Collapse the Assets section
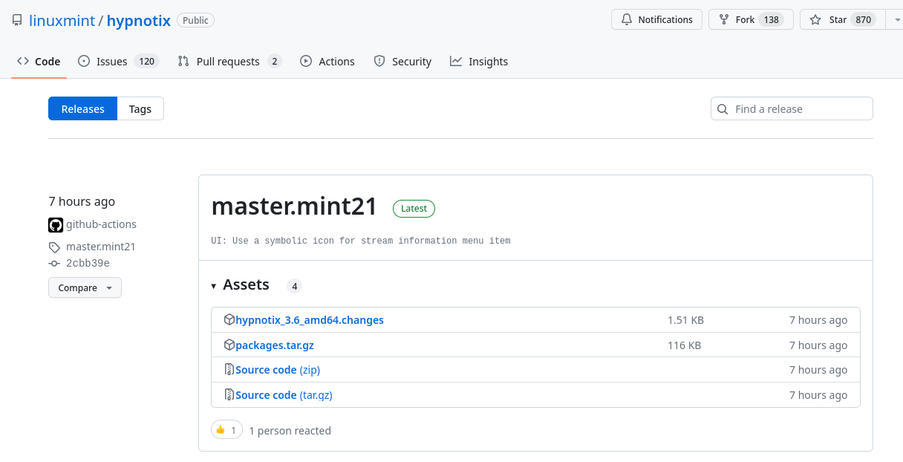The width and height of the screenshot is (903, 462). point(214,286)
